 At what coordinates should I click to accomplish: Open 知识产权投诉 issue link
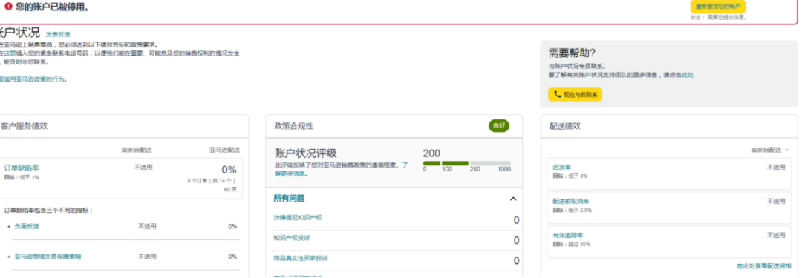(x=292, y=238)
